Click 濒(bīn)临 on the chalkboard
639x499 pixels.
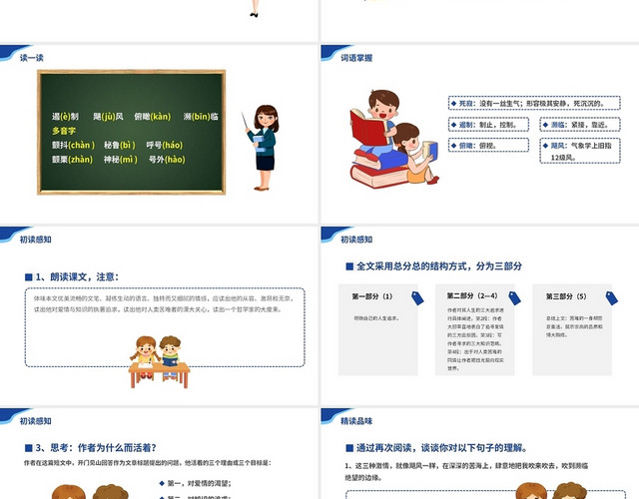coord(201,117)
